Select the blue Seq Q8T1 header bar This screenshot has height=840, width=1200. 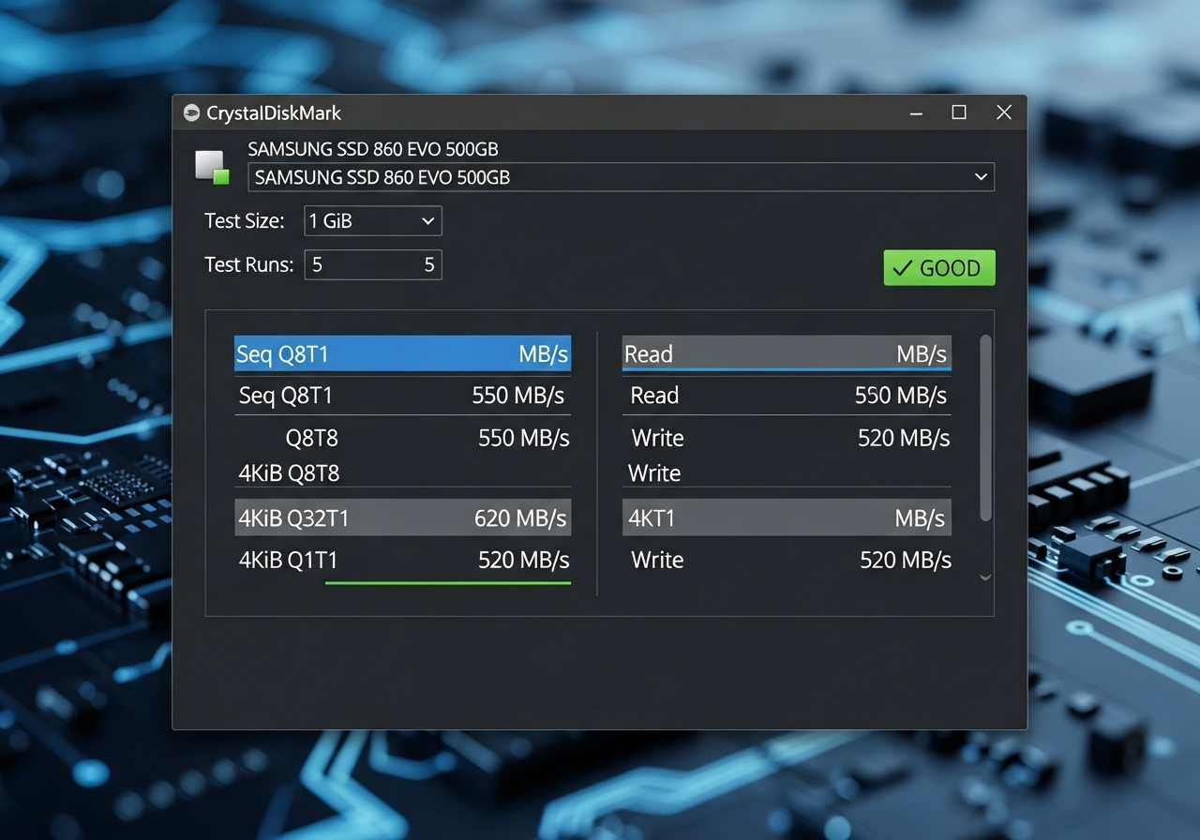pos(402,354)
